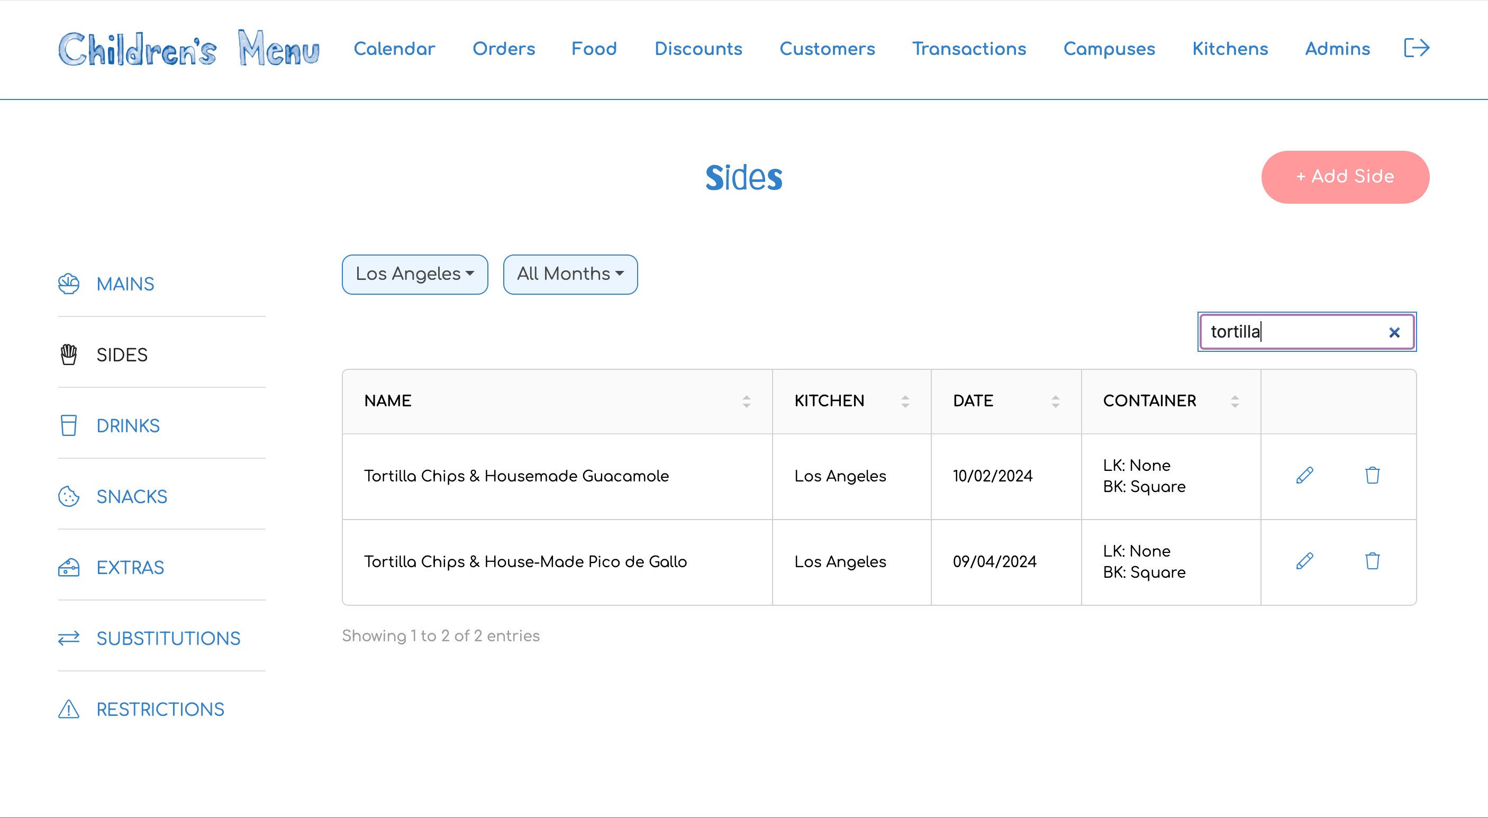
Task: Open Kitchens in top navigation
Action: (x=1230, y=49)
